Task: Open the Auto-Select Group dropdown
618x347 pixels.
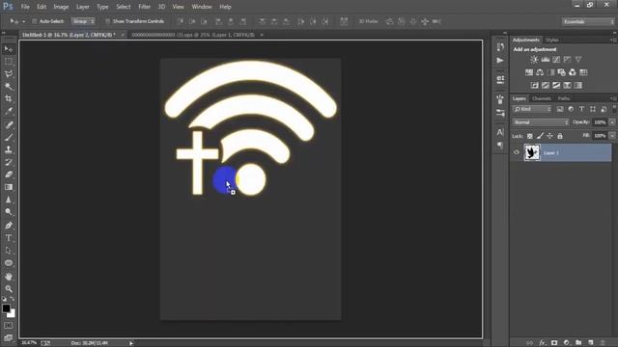Action: [x=83, y=21]
